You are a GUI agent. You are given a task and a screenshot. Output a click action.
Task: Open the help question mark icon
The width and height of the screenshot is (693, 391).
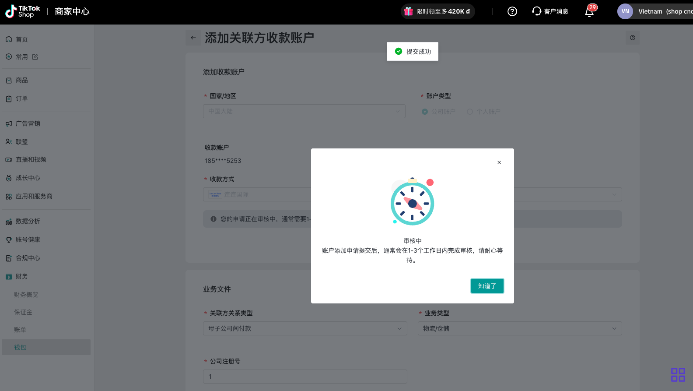tap(512, 11)
